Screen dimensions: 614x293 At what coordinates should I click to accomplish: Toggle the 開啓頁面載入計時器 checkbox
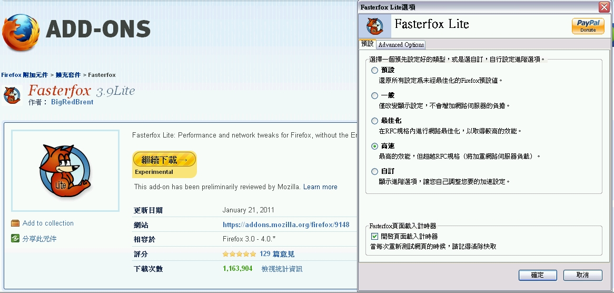[x=375, y=237]
